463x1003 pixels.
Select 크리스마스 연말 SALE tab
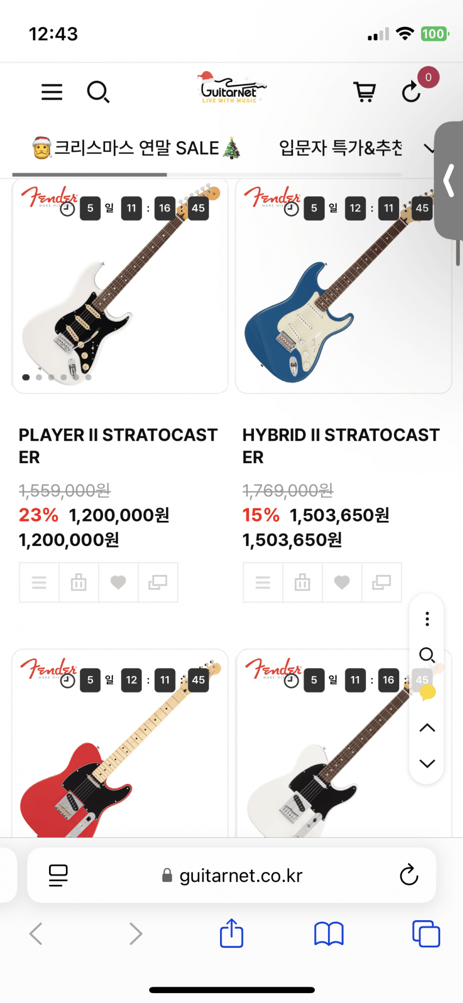click(x=136, y=148)
